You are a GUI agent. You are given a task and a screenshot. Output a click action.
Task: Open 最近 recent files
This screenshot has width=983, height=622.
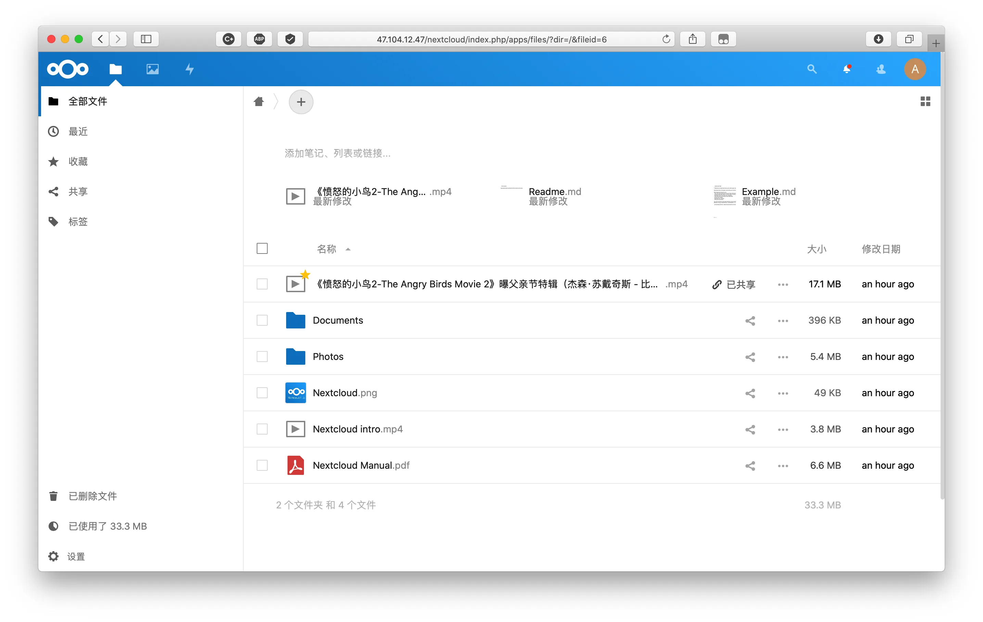141,131
